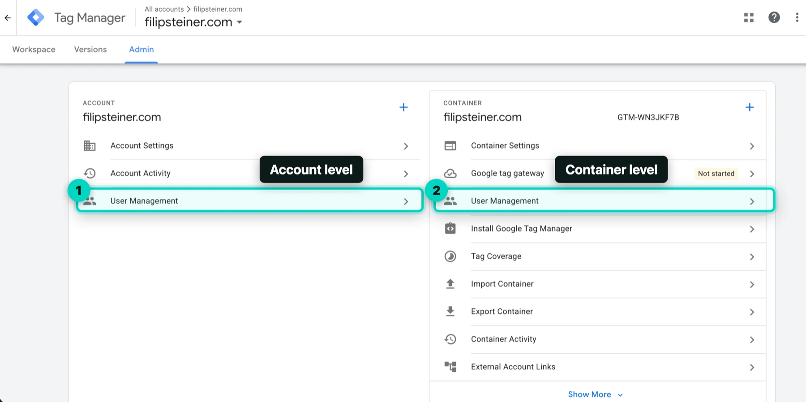806x402 pixels.
Task: Open the All accounts breadcrumb link
Action: pyautogui.click(x=164, y=9)
